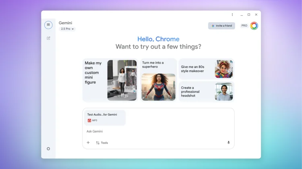This screenshot has width=302, height=169.
Task: Toggle the hamburger main menu sidebar
Action: [x=48, y=25]
